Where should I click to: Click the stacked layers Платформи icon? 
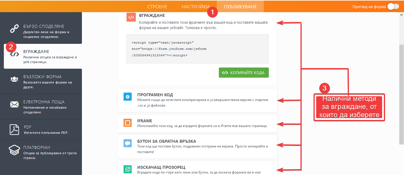pyautogui.click(x=14, y=150)
